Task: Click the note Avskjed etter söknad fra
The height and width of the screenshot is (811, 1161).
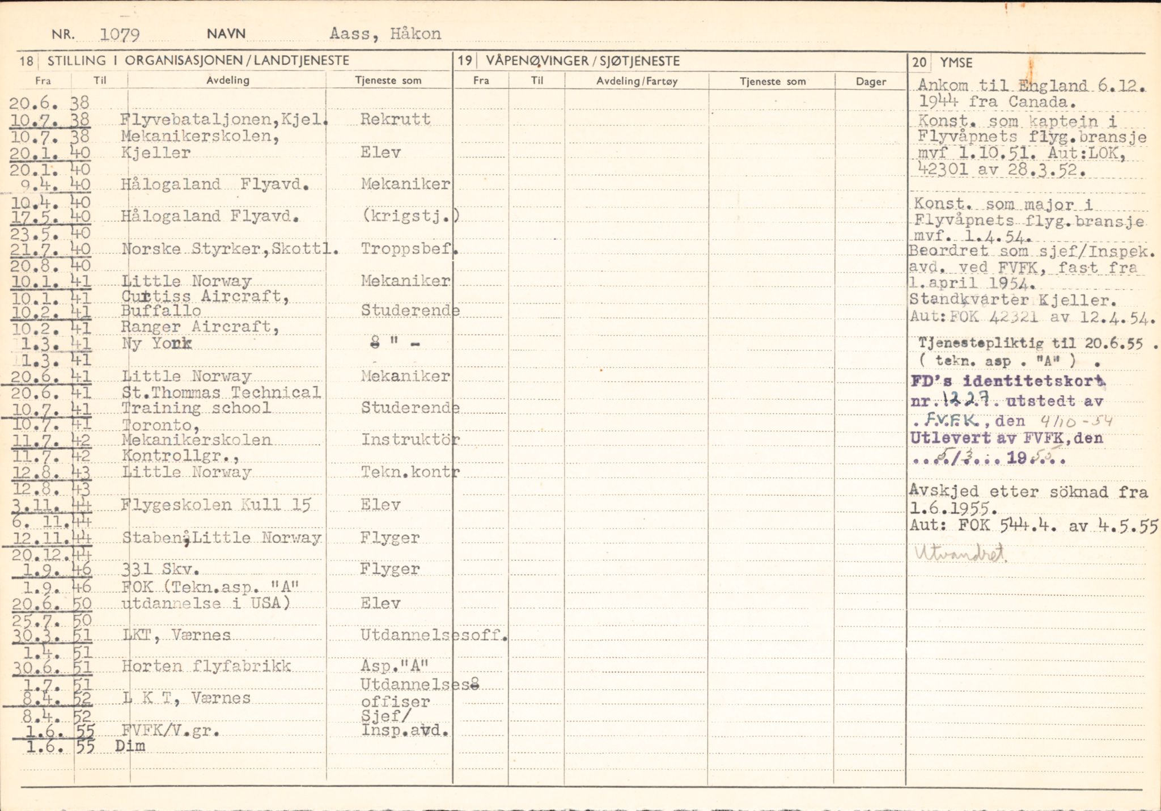Action: tap(1028, 491)
